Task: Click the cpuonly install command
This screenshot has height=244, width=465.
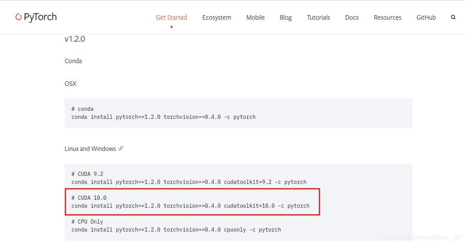Action: [x=176, y=230]
